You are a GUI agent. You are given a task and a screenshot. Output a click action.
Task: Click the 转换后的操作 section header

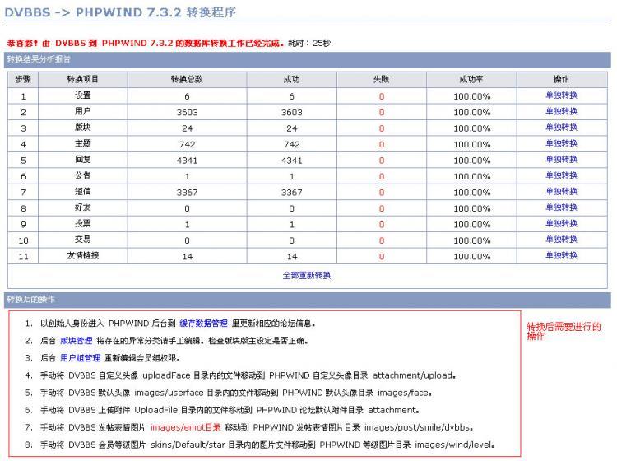point(308,300)
